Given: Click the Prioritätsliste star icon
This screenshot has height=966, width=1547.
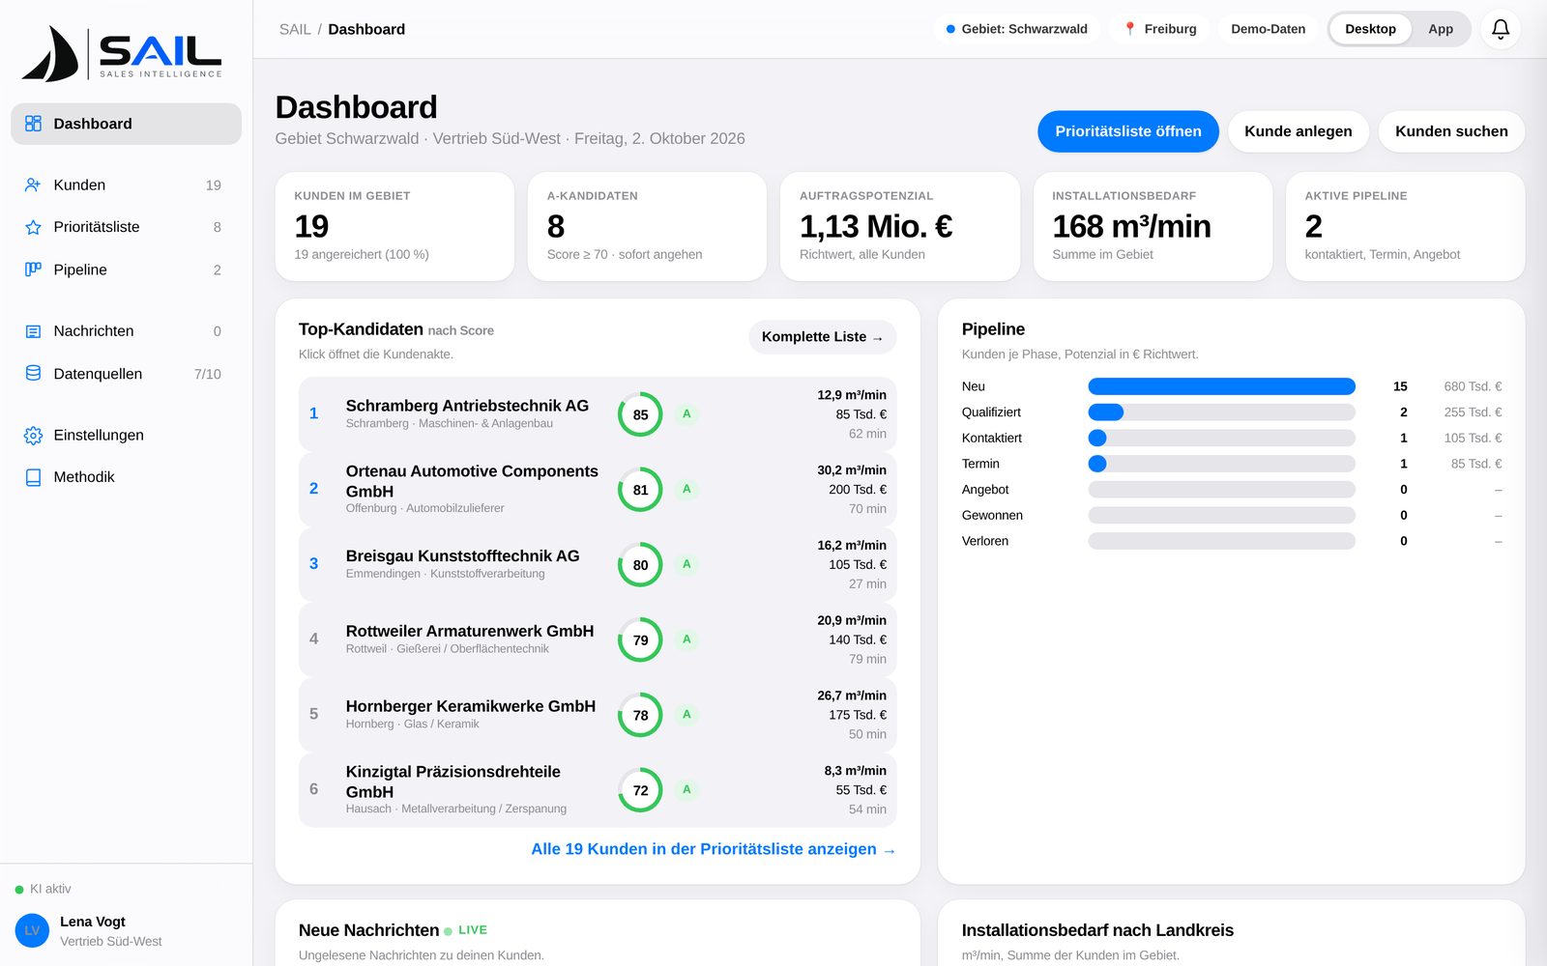Looking at the screenshot, I should (x=33, y=227).
